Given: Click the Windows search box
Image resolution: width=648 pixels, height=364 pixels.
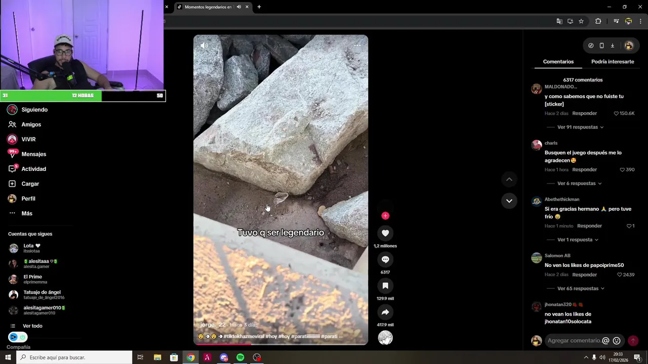Looking at the screenshot, I should click(74, 357).
